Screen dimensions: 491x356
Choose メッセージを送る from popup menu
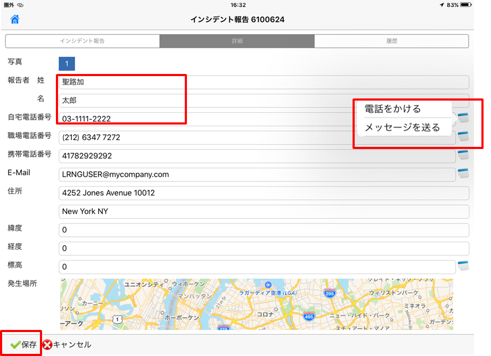tap(402, 128)
